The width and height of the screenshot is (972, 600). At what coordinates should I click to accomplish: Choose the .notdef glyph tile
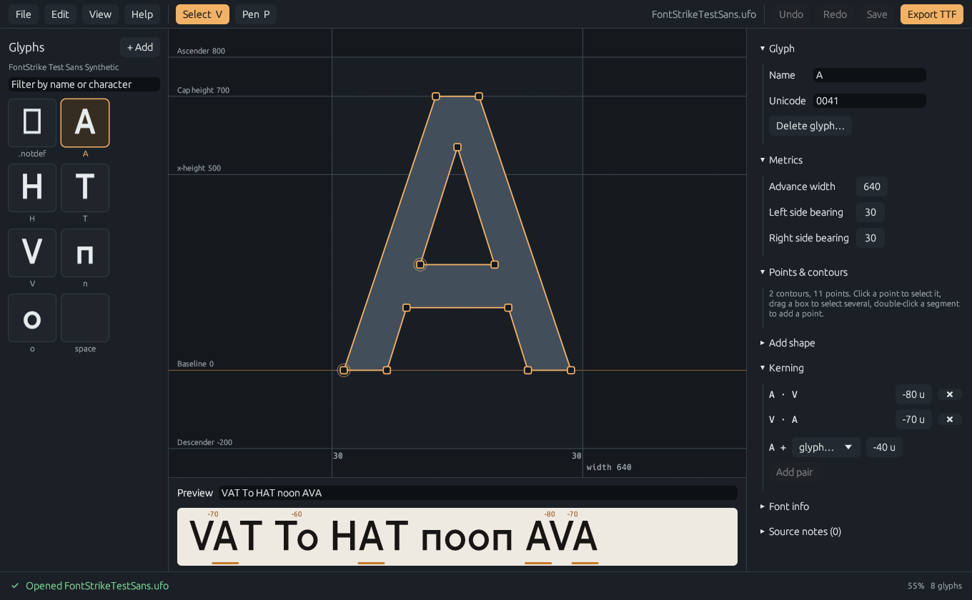(32, 123)
